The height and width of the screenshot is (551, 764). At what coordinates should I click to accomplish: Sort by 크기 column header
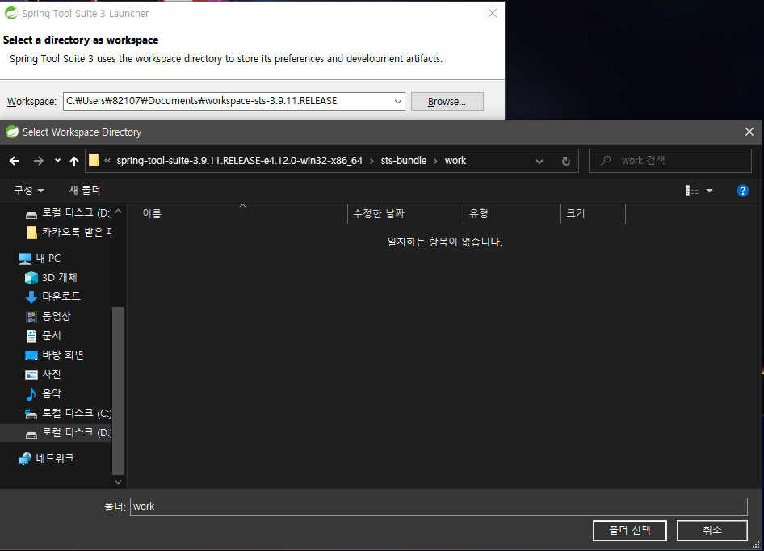click(x=593, y=213)
